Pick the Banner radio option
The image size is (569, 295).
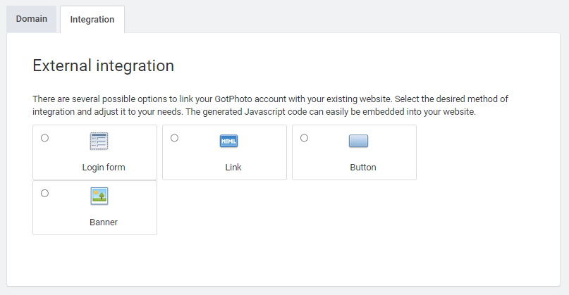click(x=44, y=193)
